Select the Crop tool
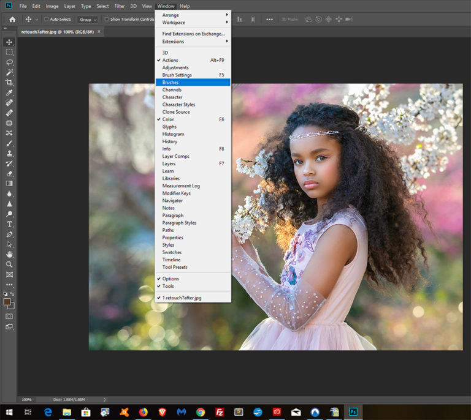The height and width of the screenshot is (420, 471). click(9, 83)
